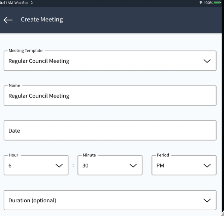Open the Meeting Template dropdown value text
The height and width of the screenshot is (216, 224).
click(x=39, y=61)
